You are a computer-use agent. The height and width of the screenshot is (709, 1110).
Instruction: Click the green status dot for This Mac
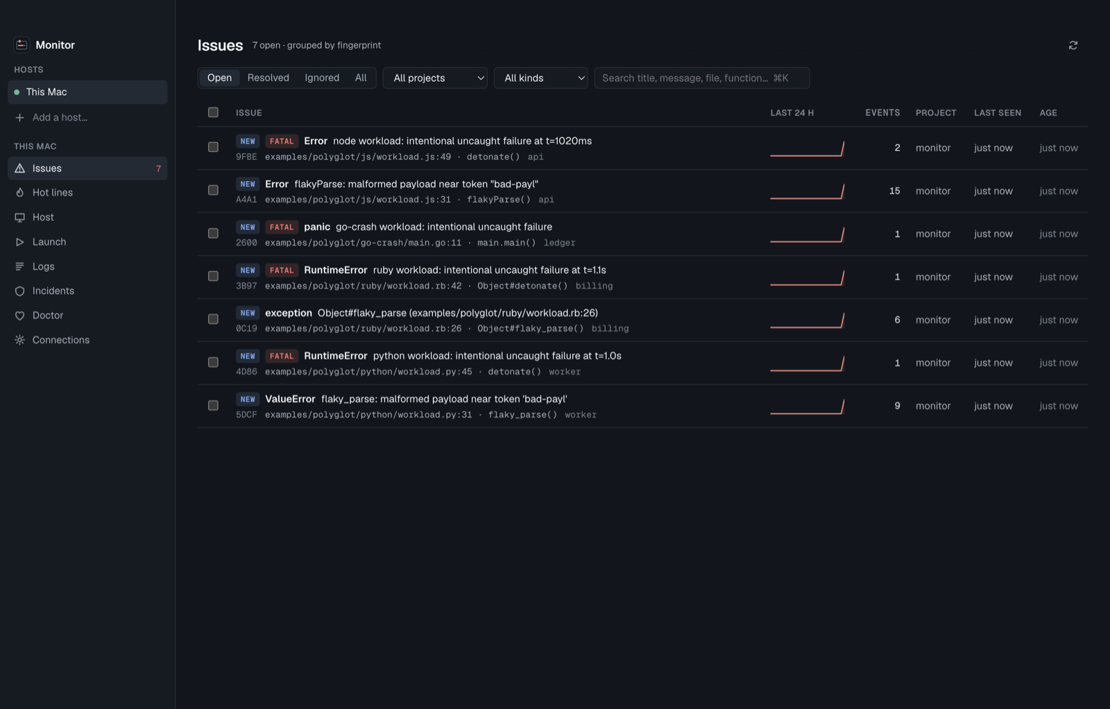pyautogui.click(x=17, y=92)
